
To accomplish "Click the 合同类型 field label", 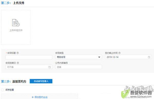I will click(x=60, y=53).
